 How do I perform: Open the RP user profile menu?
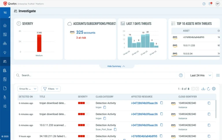pyautogui.click(x=217, y=4)
